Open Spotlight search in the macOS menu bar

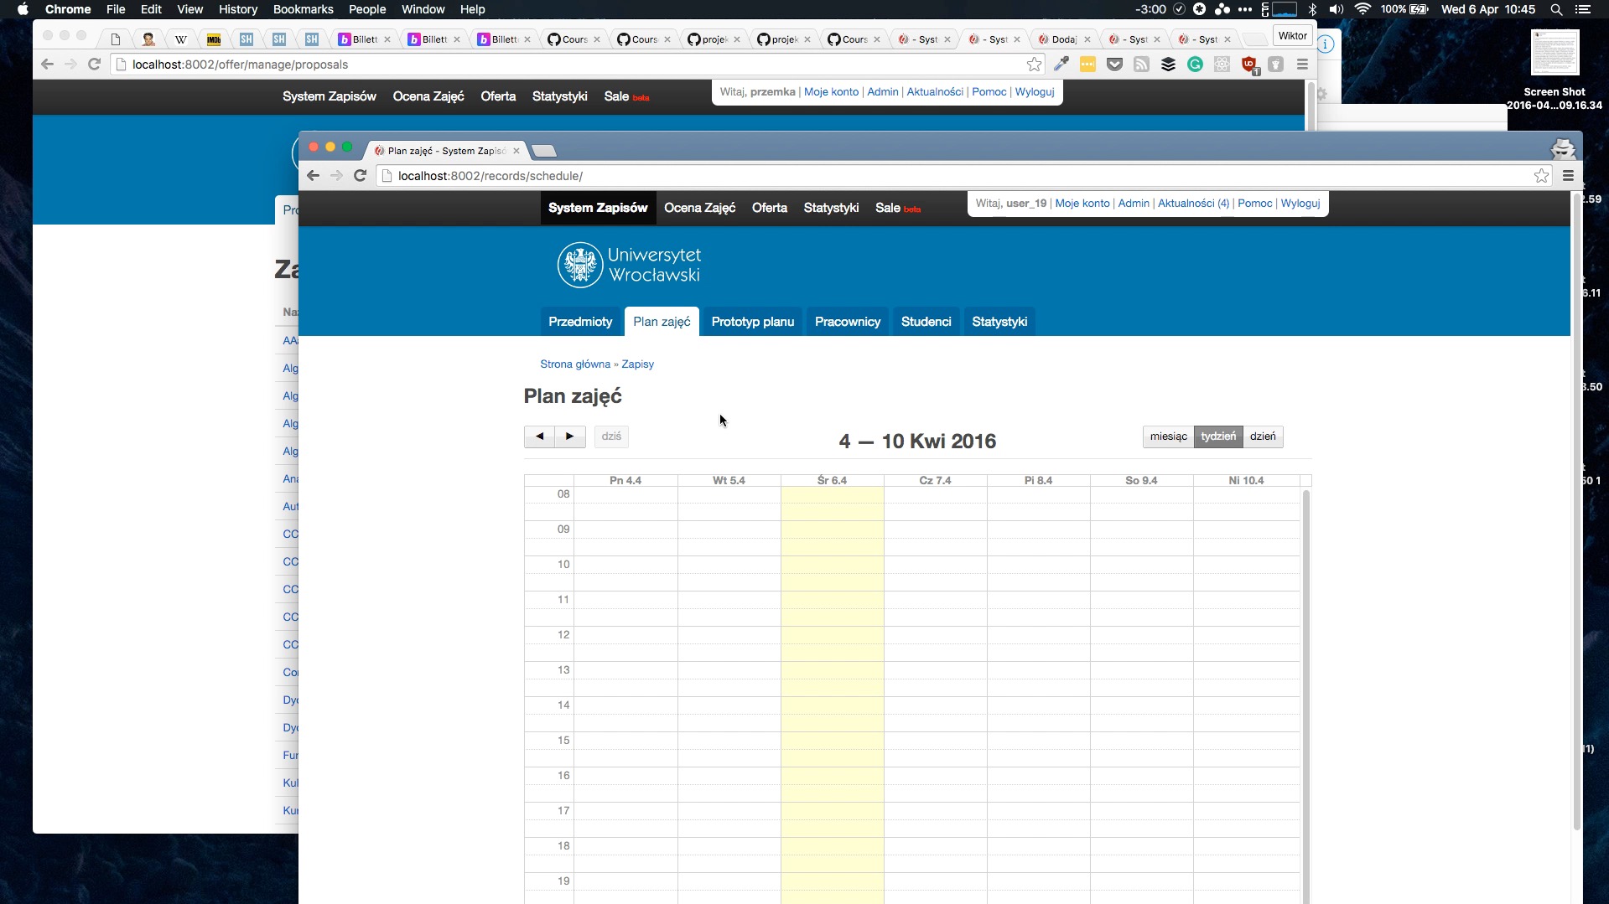click(x=1556, y=9)
